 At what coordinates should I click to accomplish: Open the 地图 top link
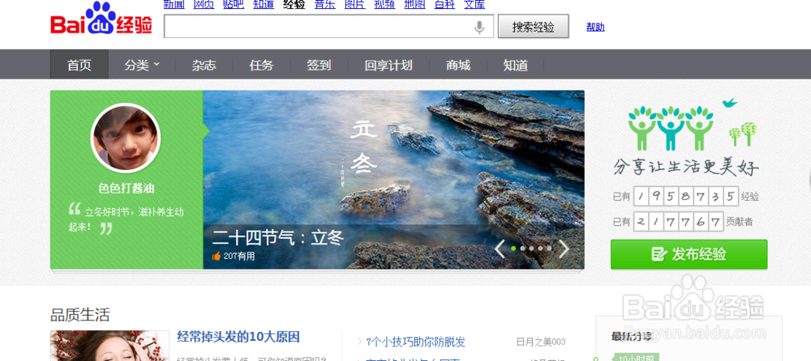pos(414,5)
